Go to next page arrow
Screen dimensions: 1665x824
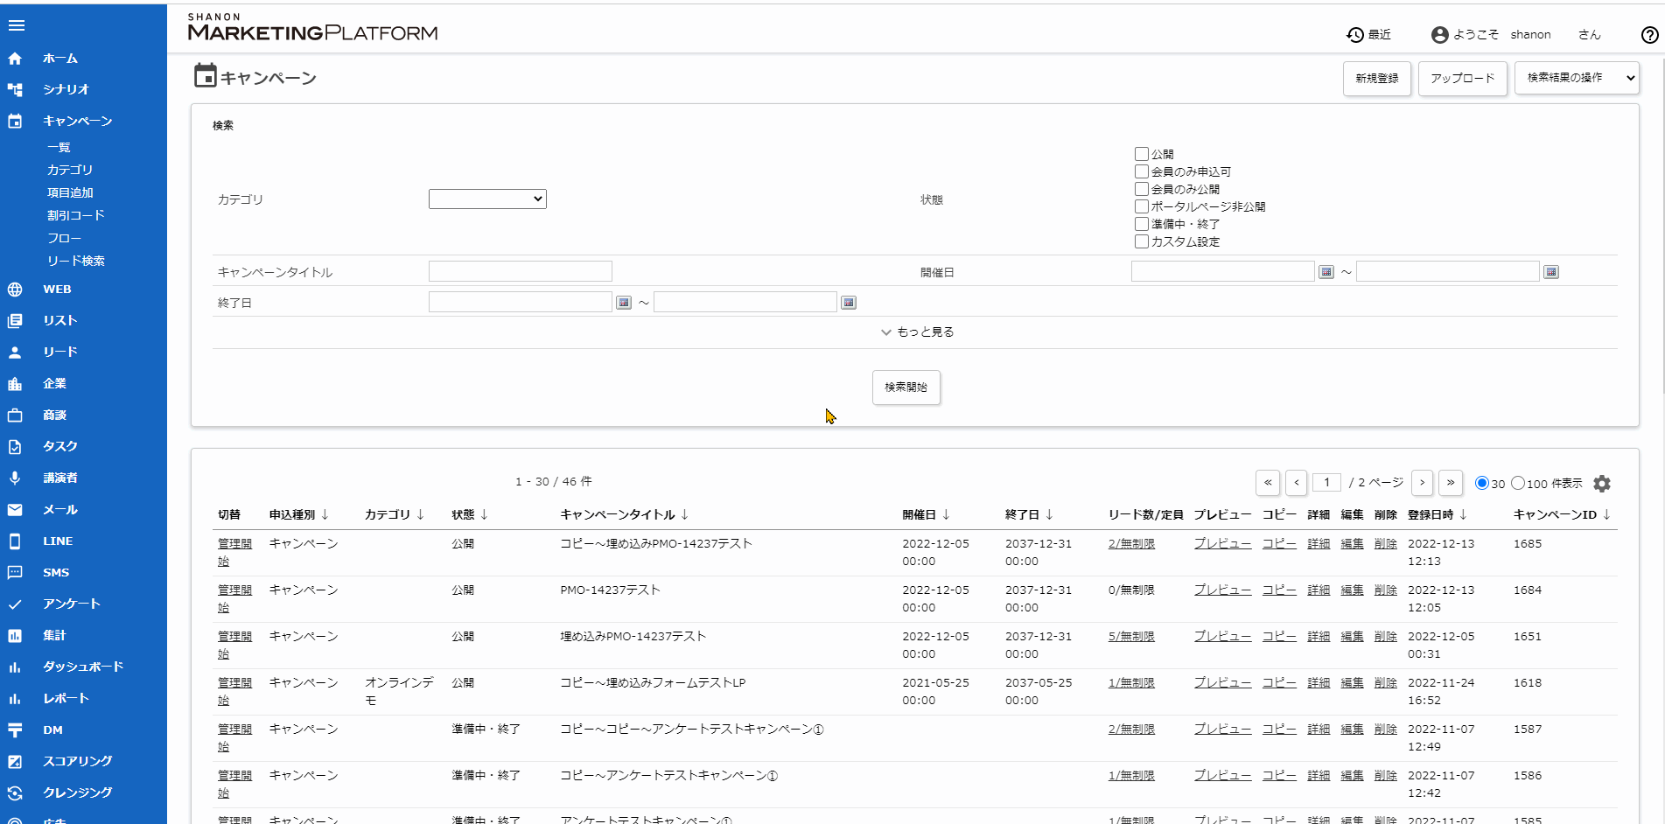pos(1423,483)
